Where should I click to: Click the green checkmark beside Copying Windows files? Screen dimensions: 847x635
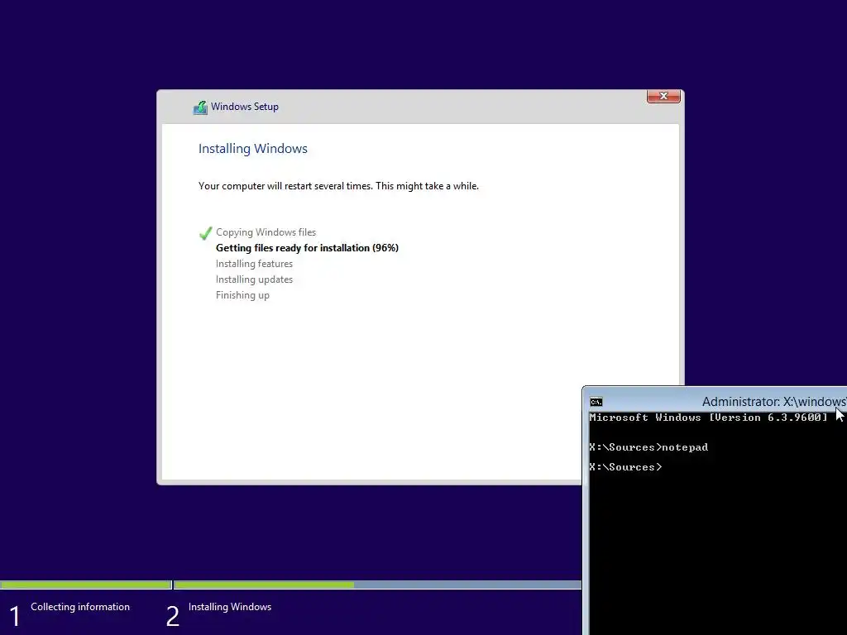(x=205, y=232)
